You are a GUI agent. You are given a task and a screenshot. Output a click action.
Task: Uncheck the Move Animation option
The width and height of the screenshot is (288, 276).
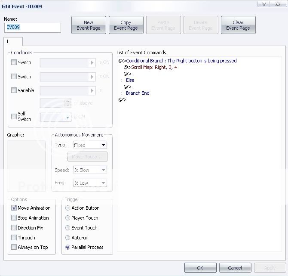click(14, 208)
